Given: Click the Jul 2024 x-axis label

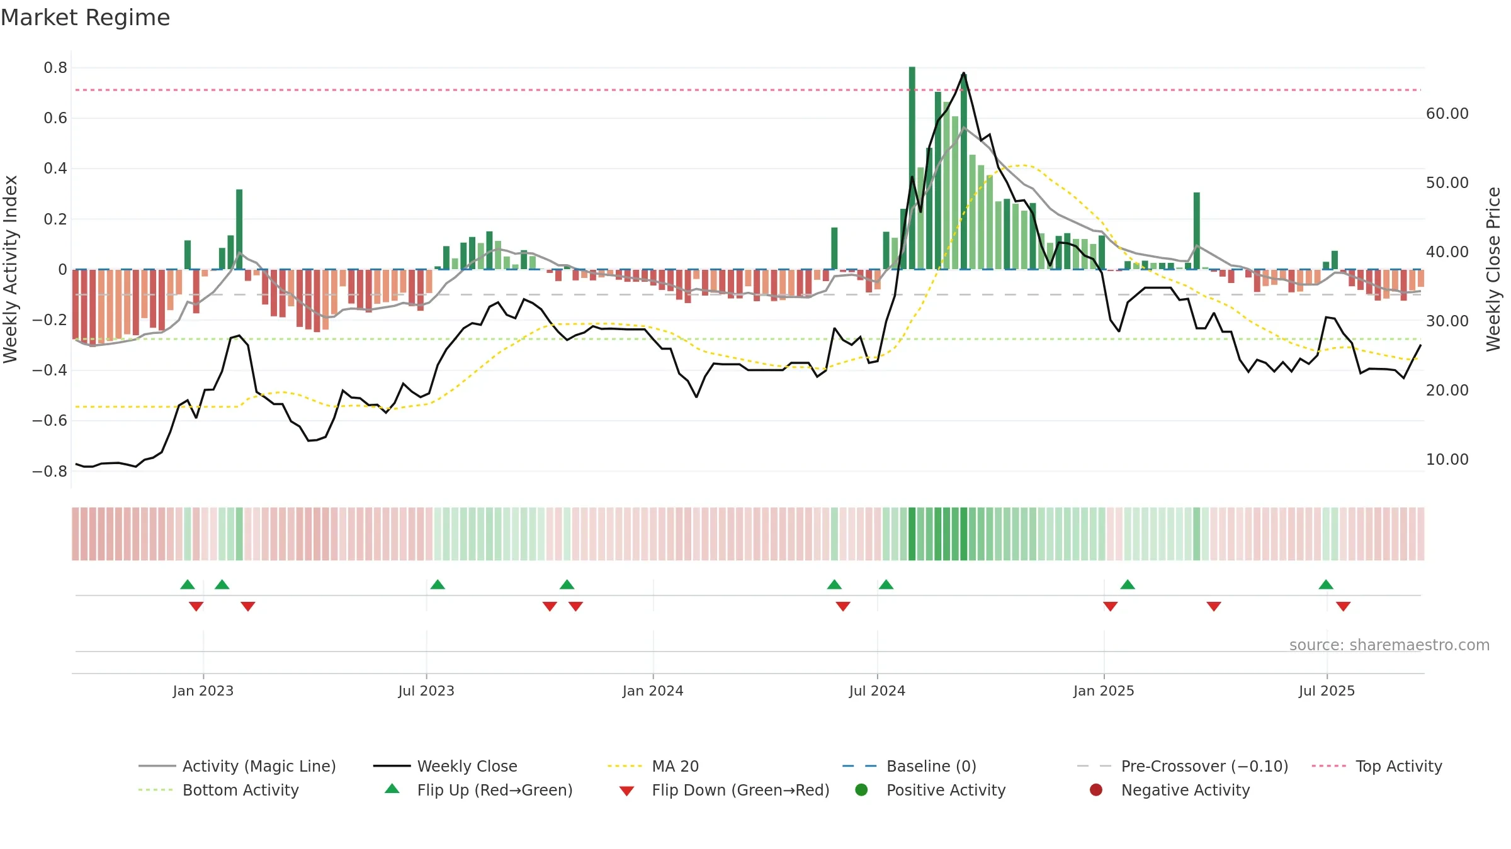Looking at the screenshot, I should [x=877, y=691].
